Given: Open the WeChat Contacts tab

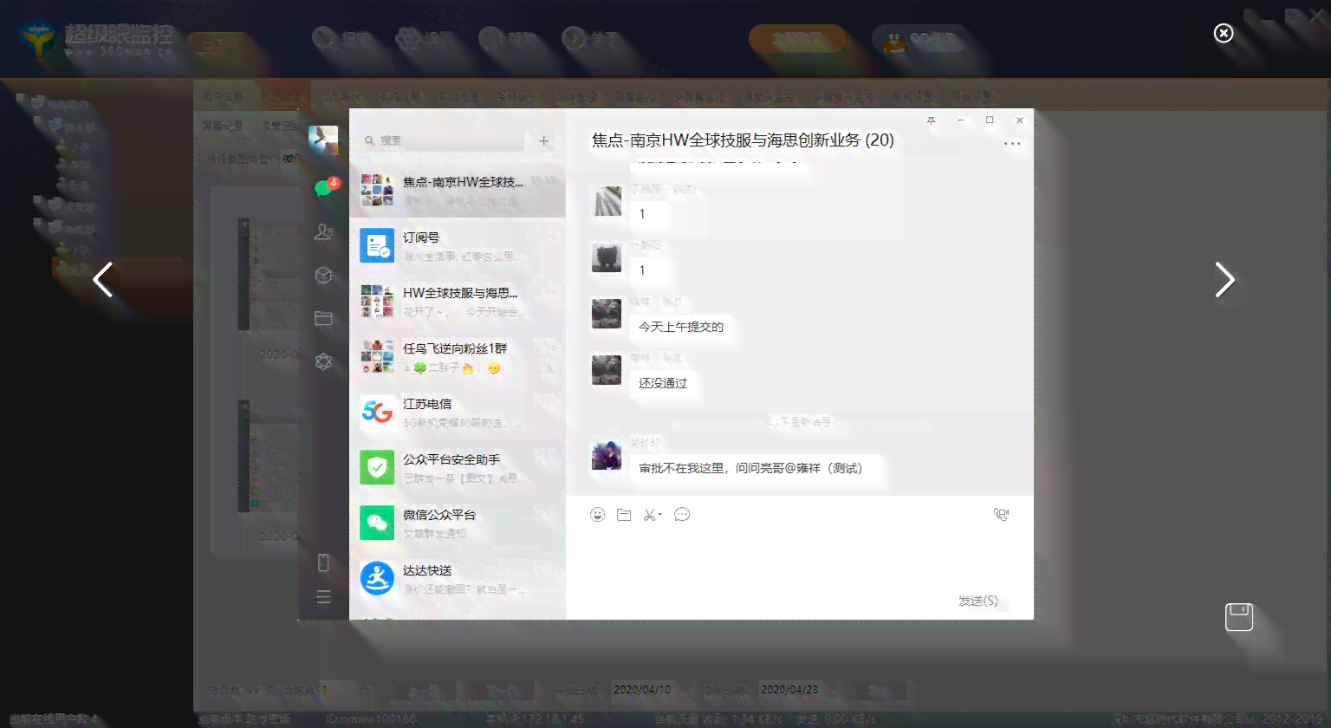Looking at the screenshot, I should 324,231.
